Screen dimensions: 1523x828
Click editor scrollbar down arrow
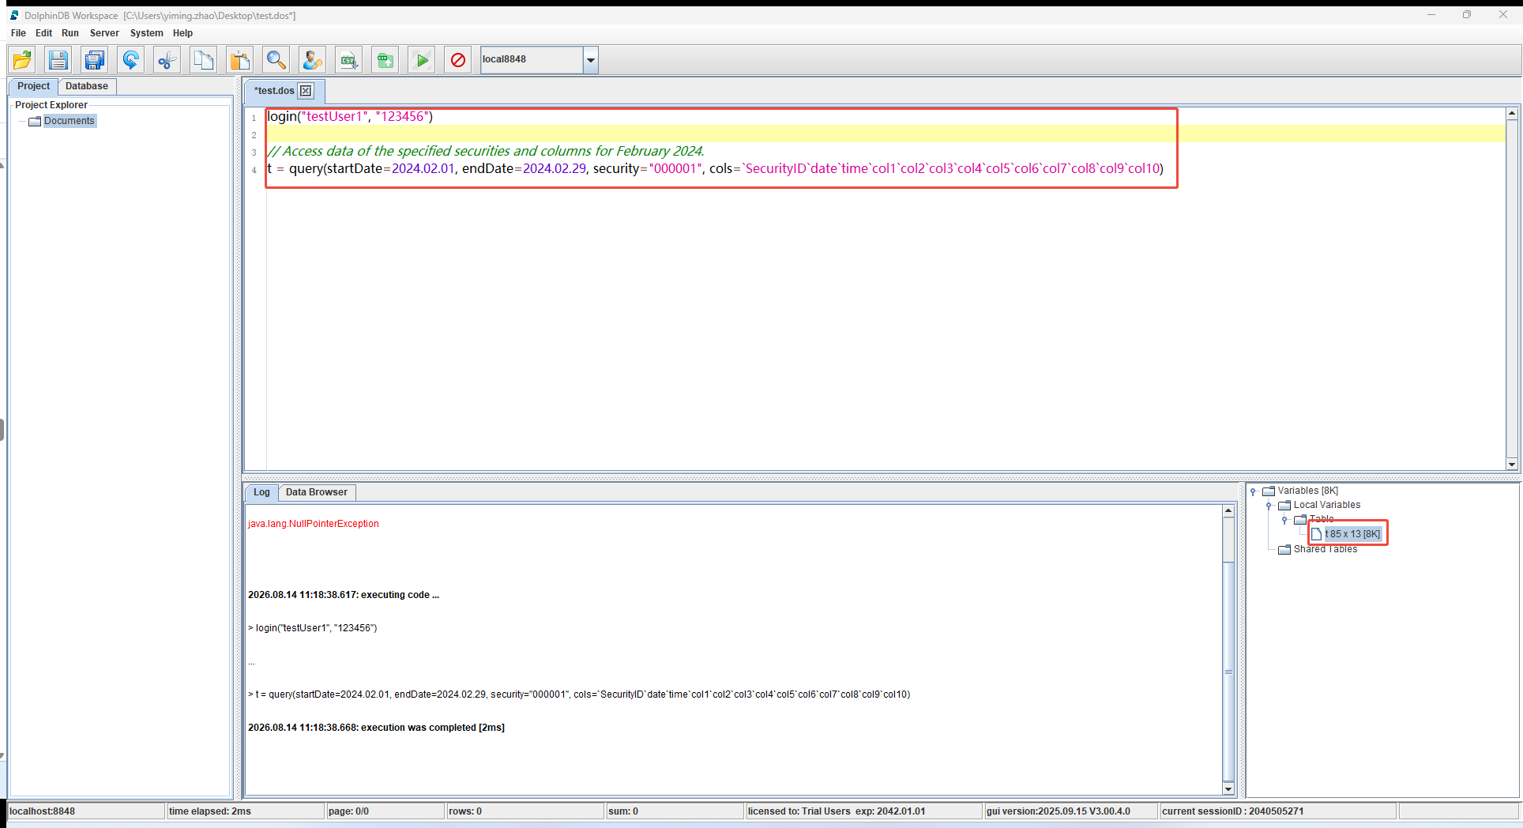click(x=1512, y=465)
